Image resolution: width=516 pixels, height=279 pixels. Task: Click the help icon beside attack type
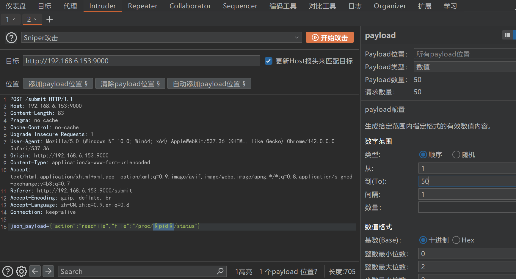pyautogui.click(x=11, y=38)
